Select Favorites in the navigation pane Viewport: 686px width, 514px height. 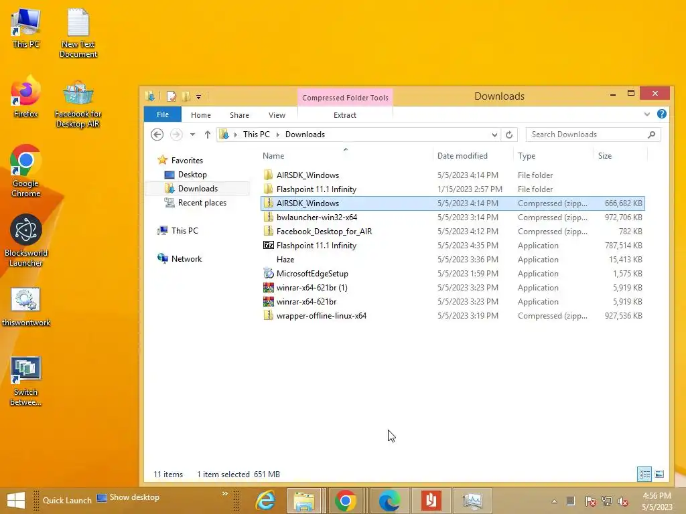187,161
